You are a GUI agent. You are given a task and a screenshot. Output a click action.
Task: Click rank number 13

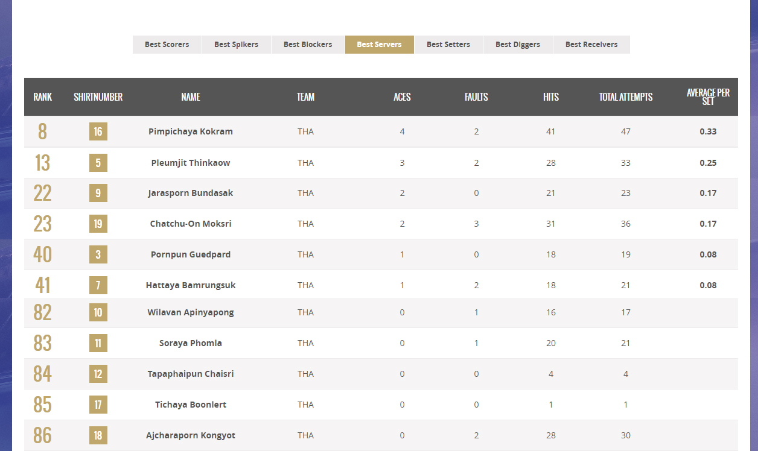click(x=42, y=163)
